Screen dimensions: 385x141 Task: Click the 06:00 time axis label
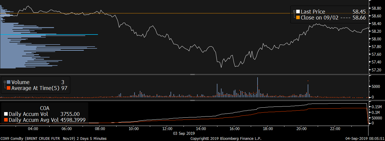pyautogui.click(x=66, y=129)
